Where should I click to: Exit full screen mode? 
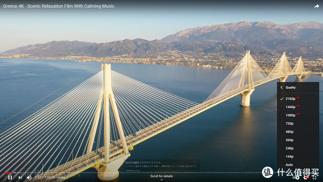(x=314, y=178)
